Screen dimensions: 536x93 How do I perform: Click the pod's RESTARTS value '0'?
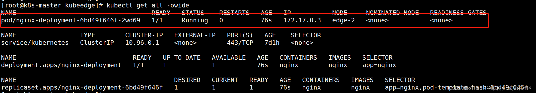[x=221, y=20]
